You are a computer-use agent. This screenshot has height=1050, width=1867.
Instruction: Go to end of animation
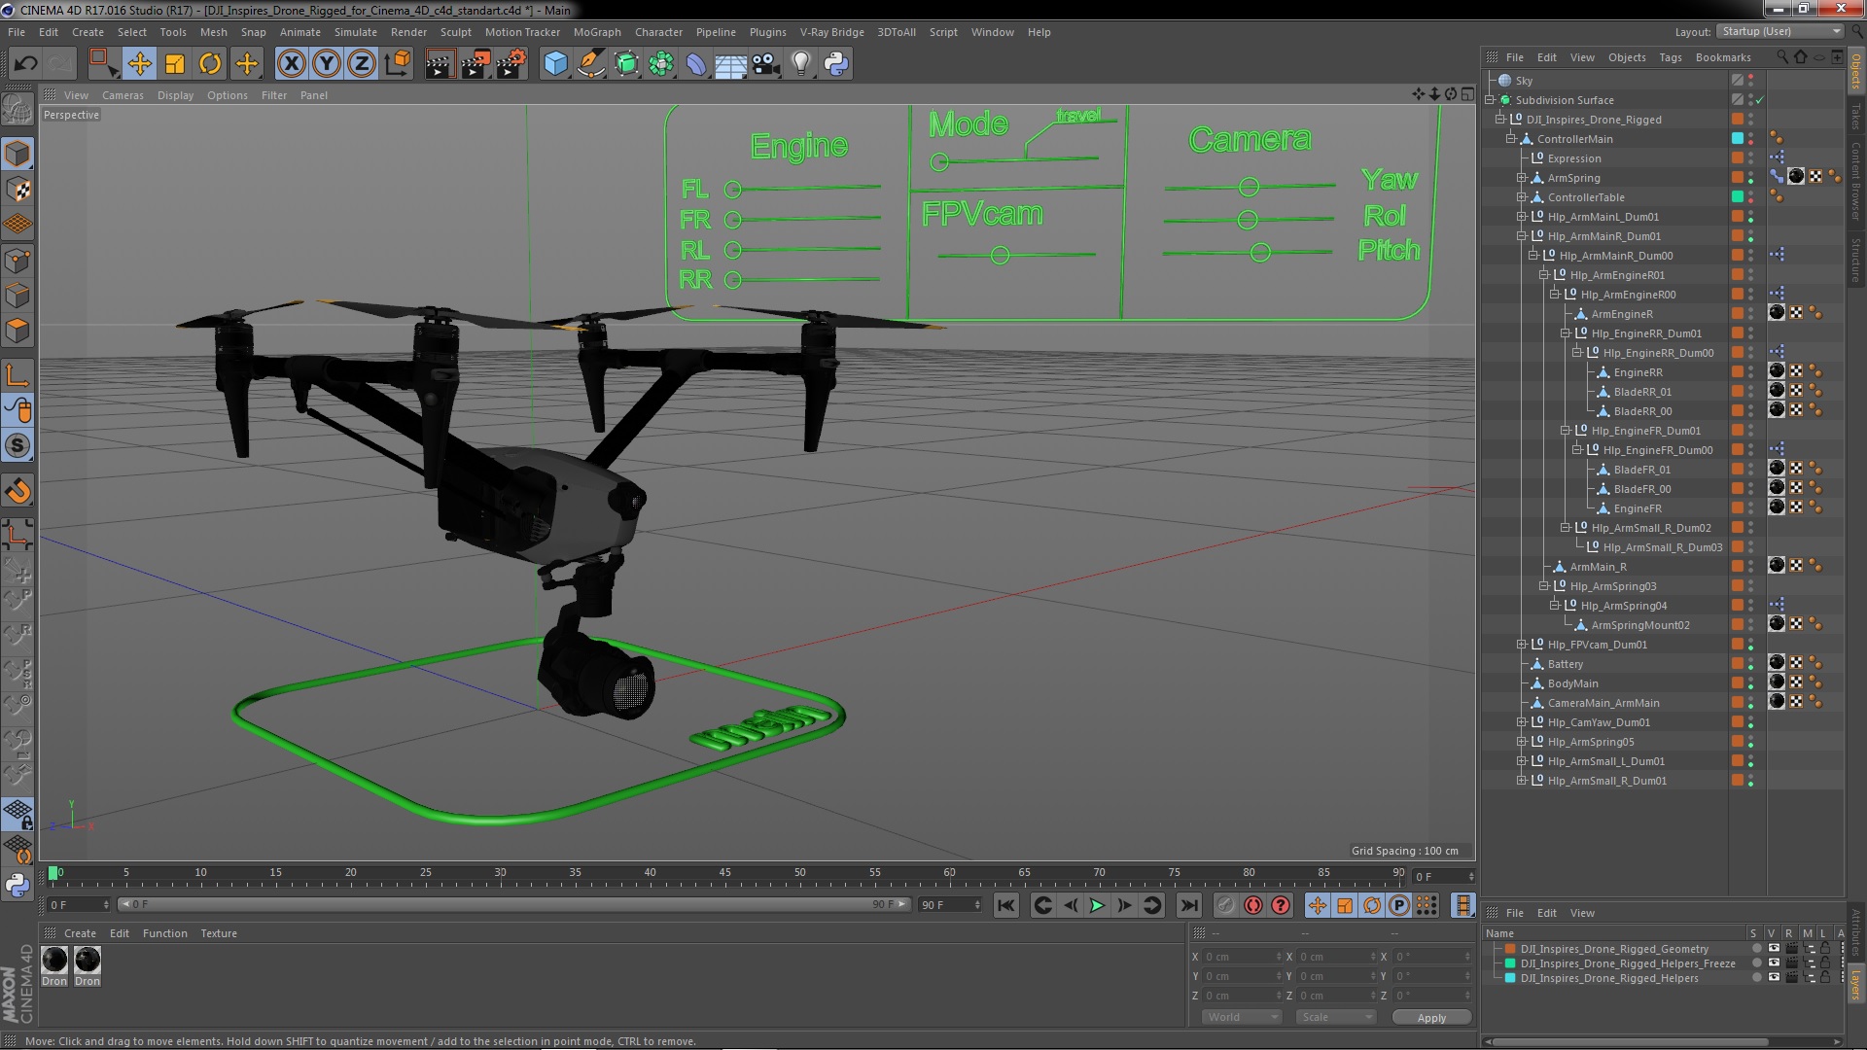1188,906
